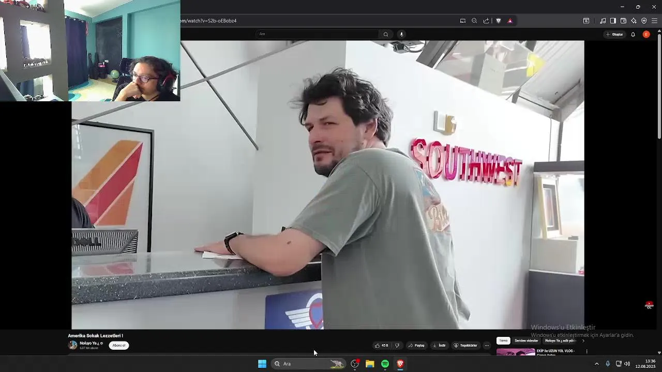
Task: Open more actions three-dot menu under video
Action: click(487, 345)
